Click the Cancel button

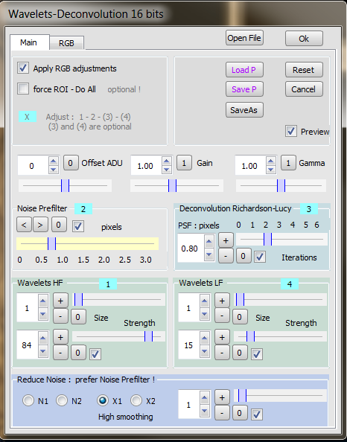(x=304, y=89)
